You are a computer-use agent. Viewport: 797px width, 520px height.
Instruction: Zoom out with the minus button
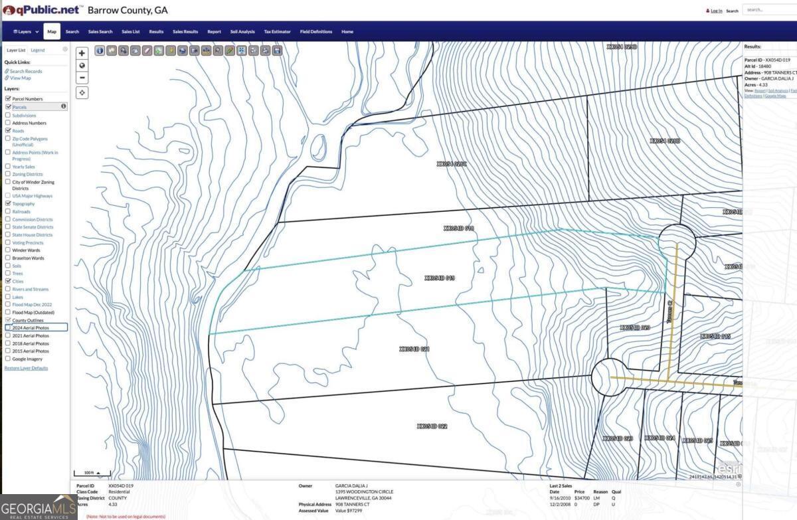[x=82, y=77]
